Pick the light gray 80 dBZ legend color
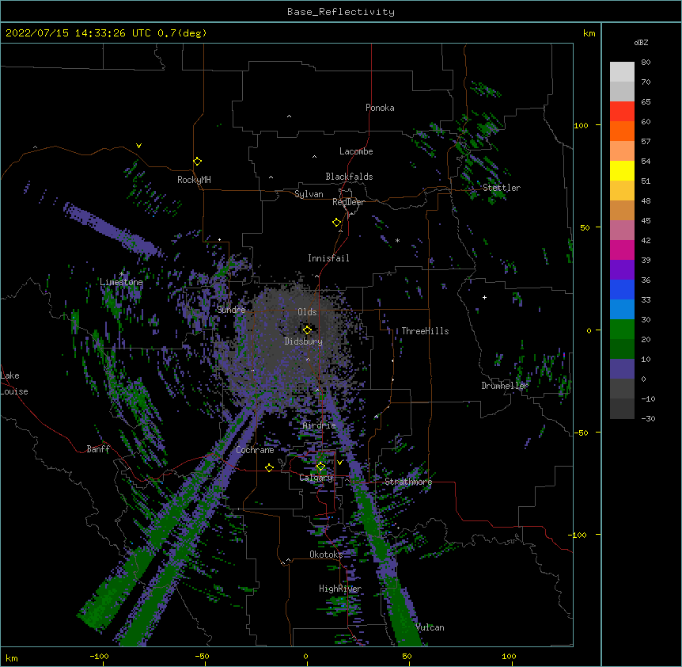 coord(622,71)
